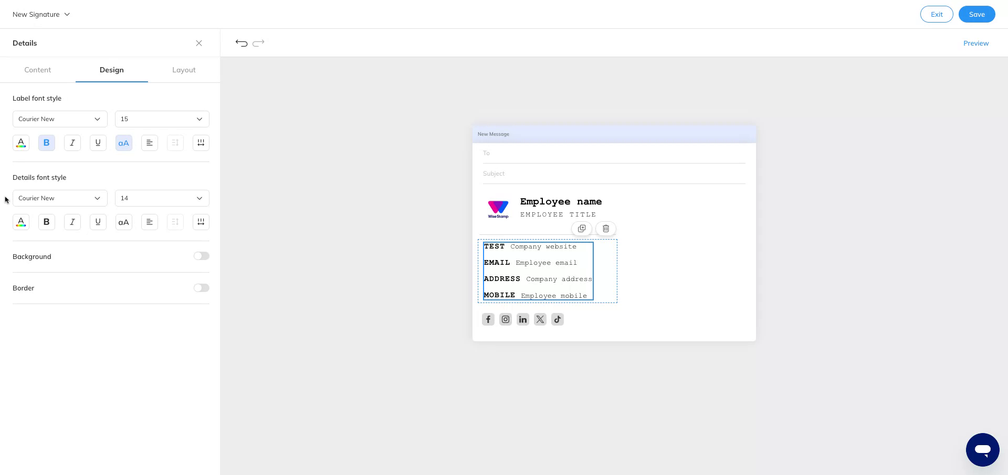This screenshot has width=1008, height=475.
Task: Open alignment options for Label font style
Action: [149, 143]
